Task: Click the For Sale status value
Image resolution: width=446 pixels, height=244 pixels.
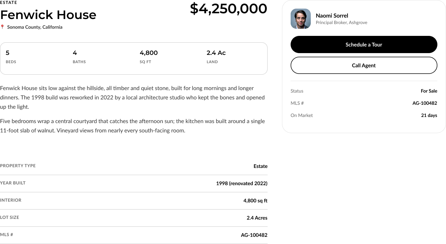Action: [x=429, y=91]
